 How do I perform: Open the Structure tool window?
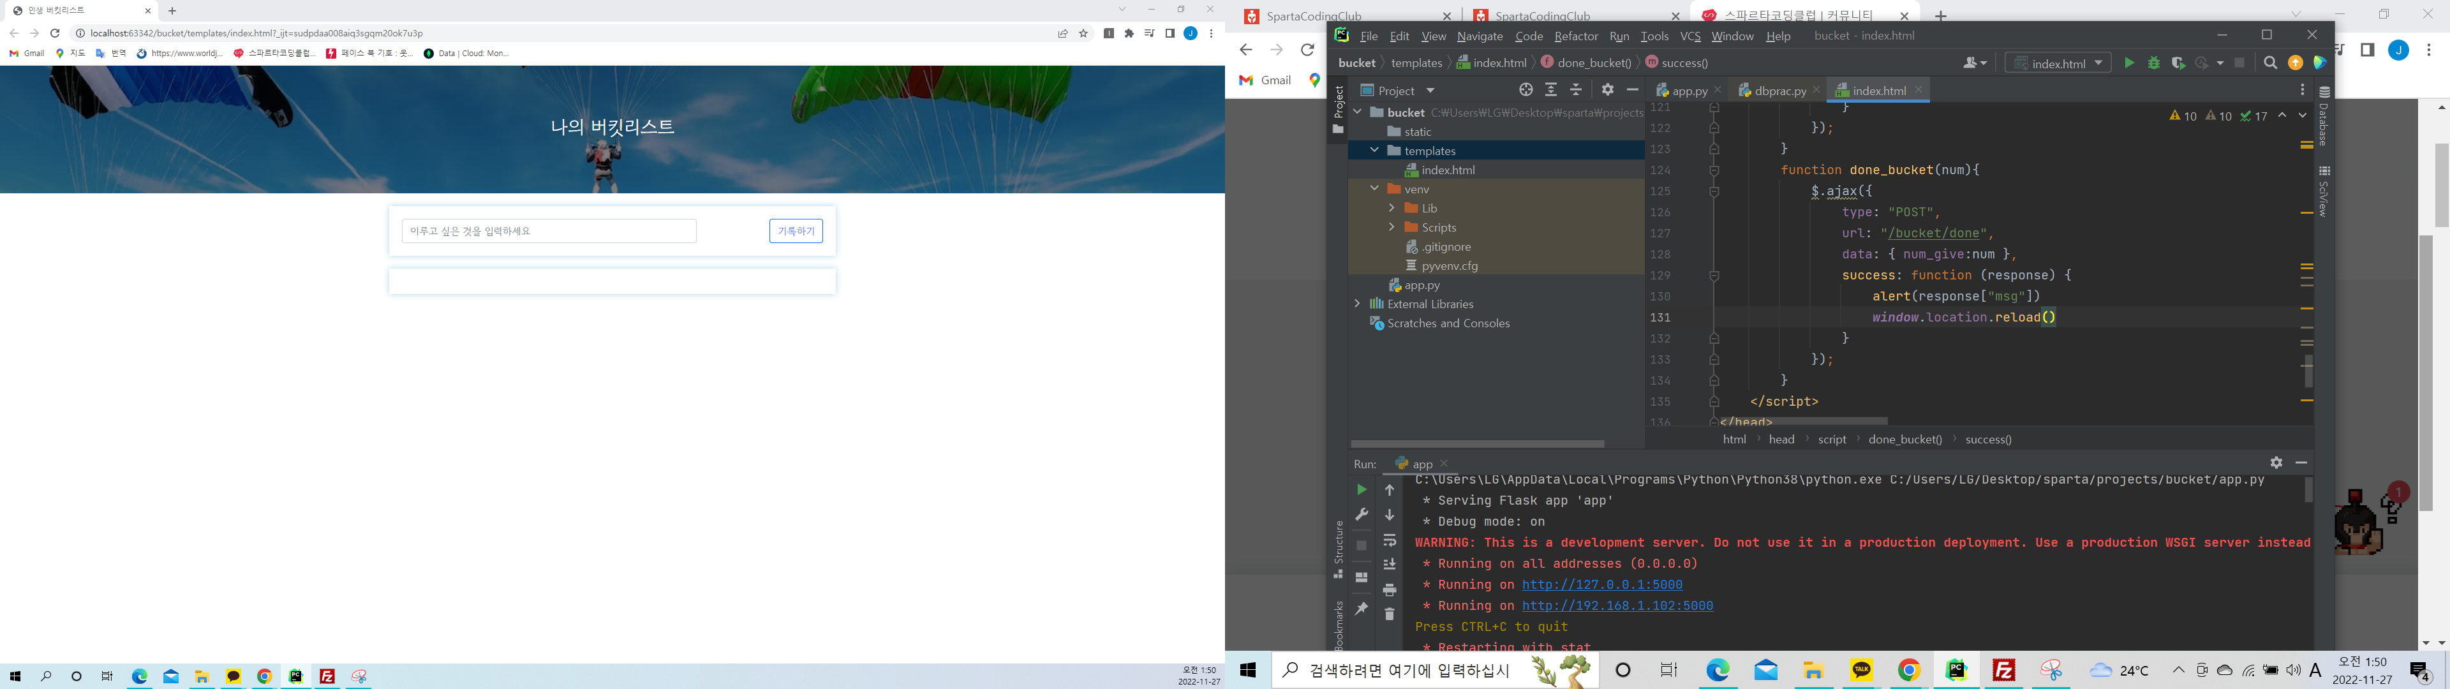1338,549
